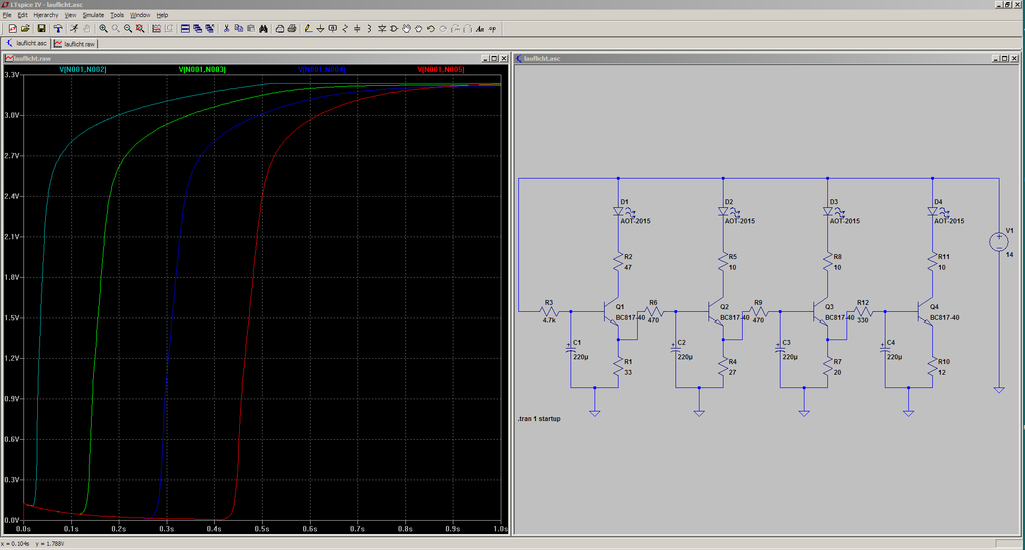Screen dimensions: 1025x550
Task: Tile windows with the tile icon
Action: tap(185, 29)
